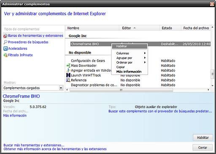This screenshot has height=154, width=216.
Task: Click the Deshabilit... status cell
Action: tap(170, 44)
